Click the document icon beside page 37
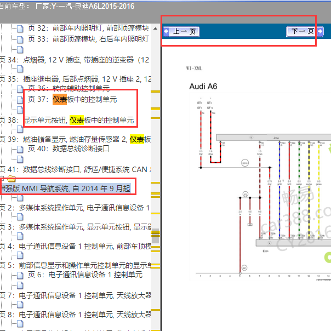Screen dimensions: 331x331 click(x=20, y=100)
